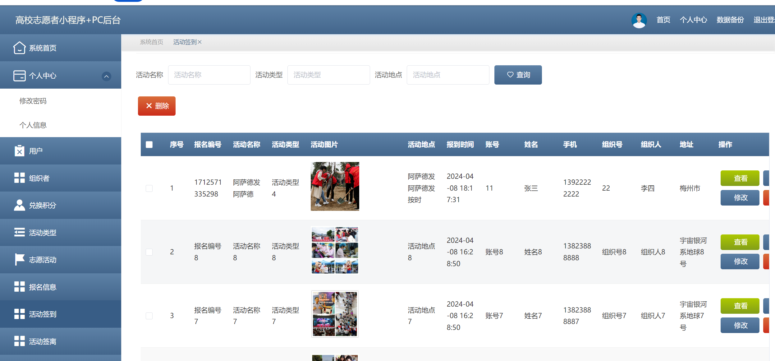Click 修改 for the 姓名7 row
This screenshot has width=775, height=361.
(x=740, y=325)
